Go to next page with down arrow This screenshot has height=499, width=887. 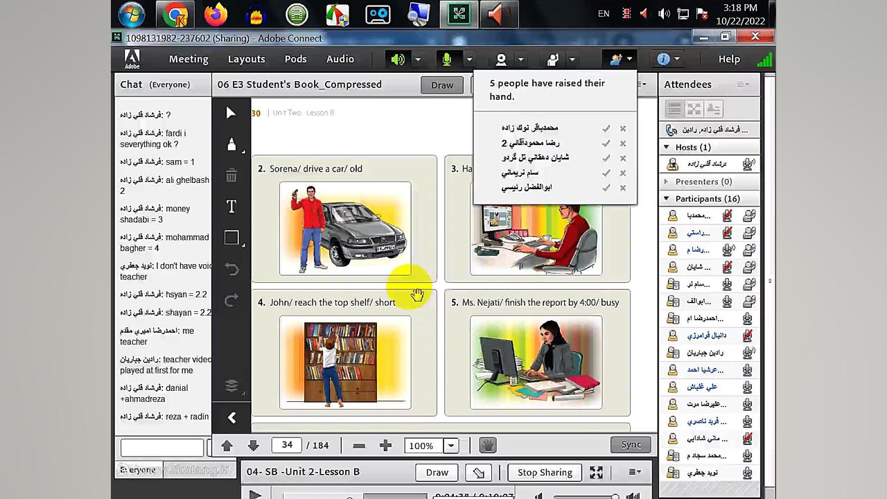pos(253,446)
